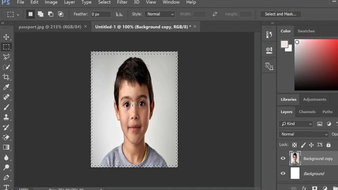Switch to the Adjustments tab
The width and height of the screenshot is (338, 190).
coord(315,100)
